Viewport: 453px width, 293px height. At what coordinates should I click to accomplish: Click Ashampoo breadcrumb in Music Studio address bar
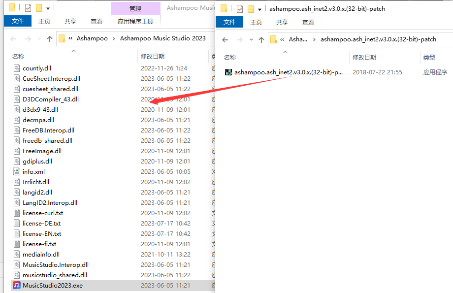(x=92, y=38)
